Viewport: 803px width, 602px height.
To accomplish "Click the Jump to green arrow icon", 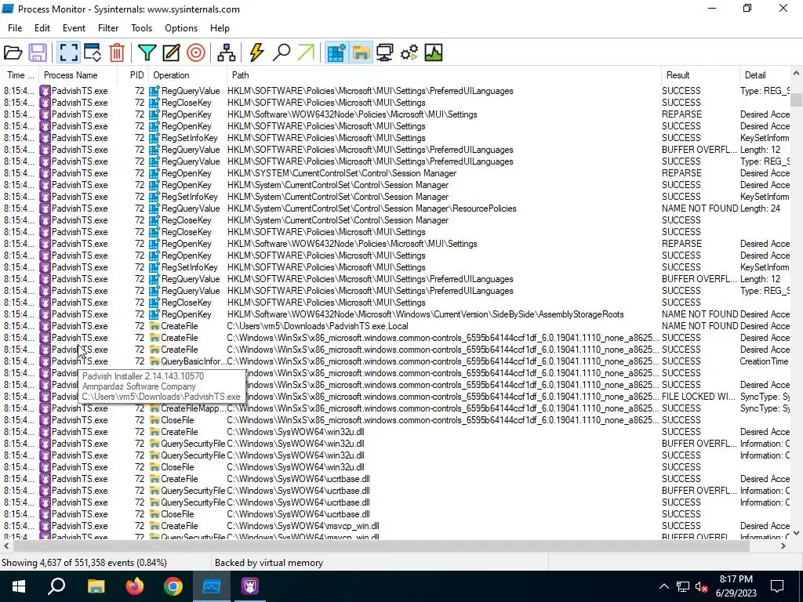I will click(306, 53).
